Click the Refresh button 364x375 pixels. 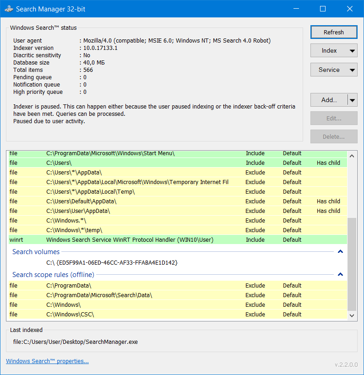tap(334, 32)
